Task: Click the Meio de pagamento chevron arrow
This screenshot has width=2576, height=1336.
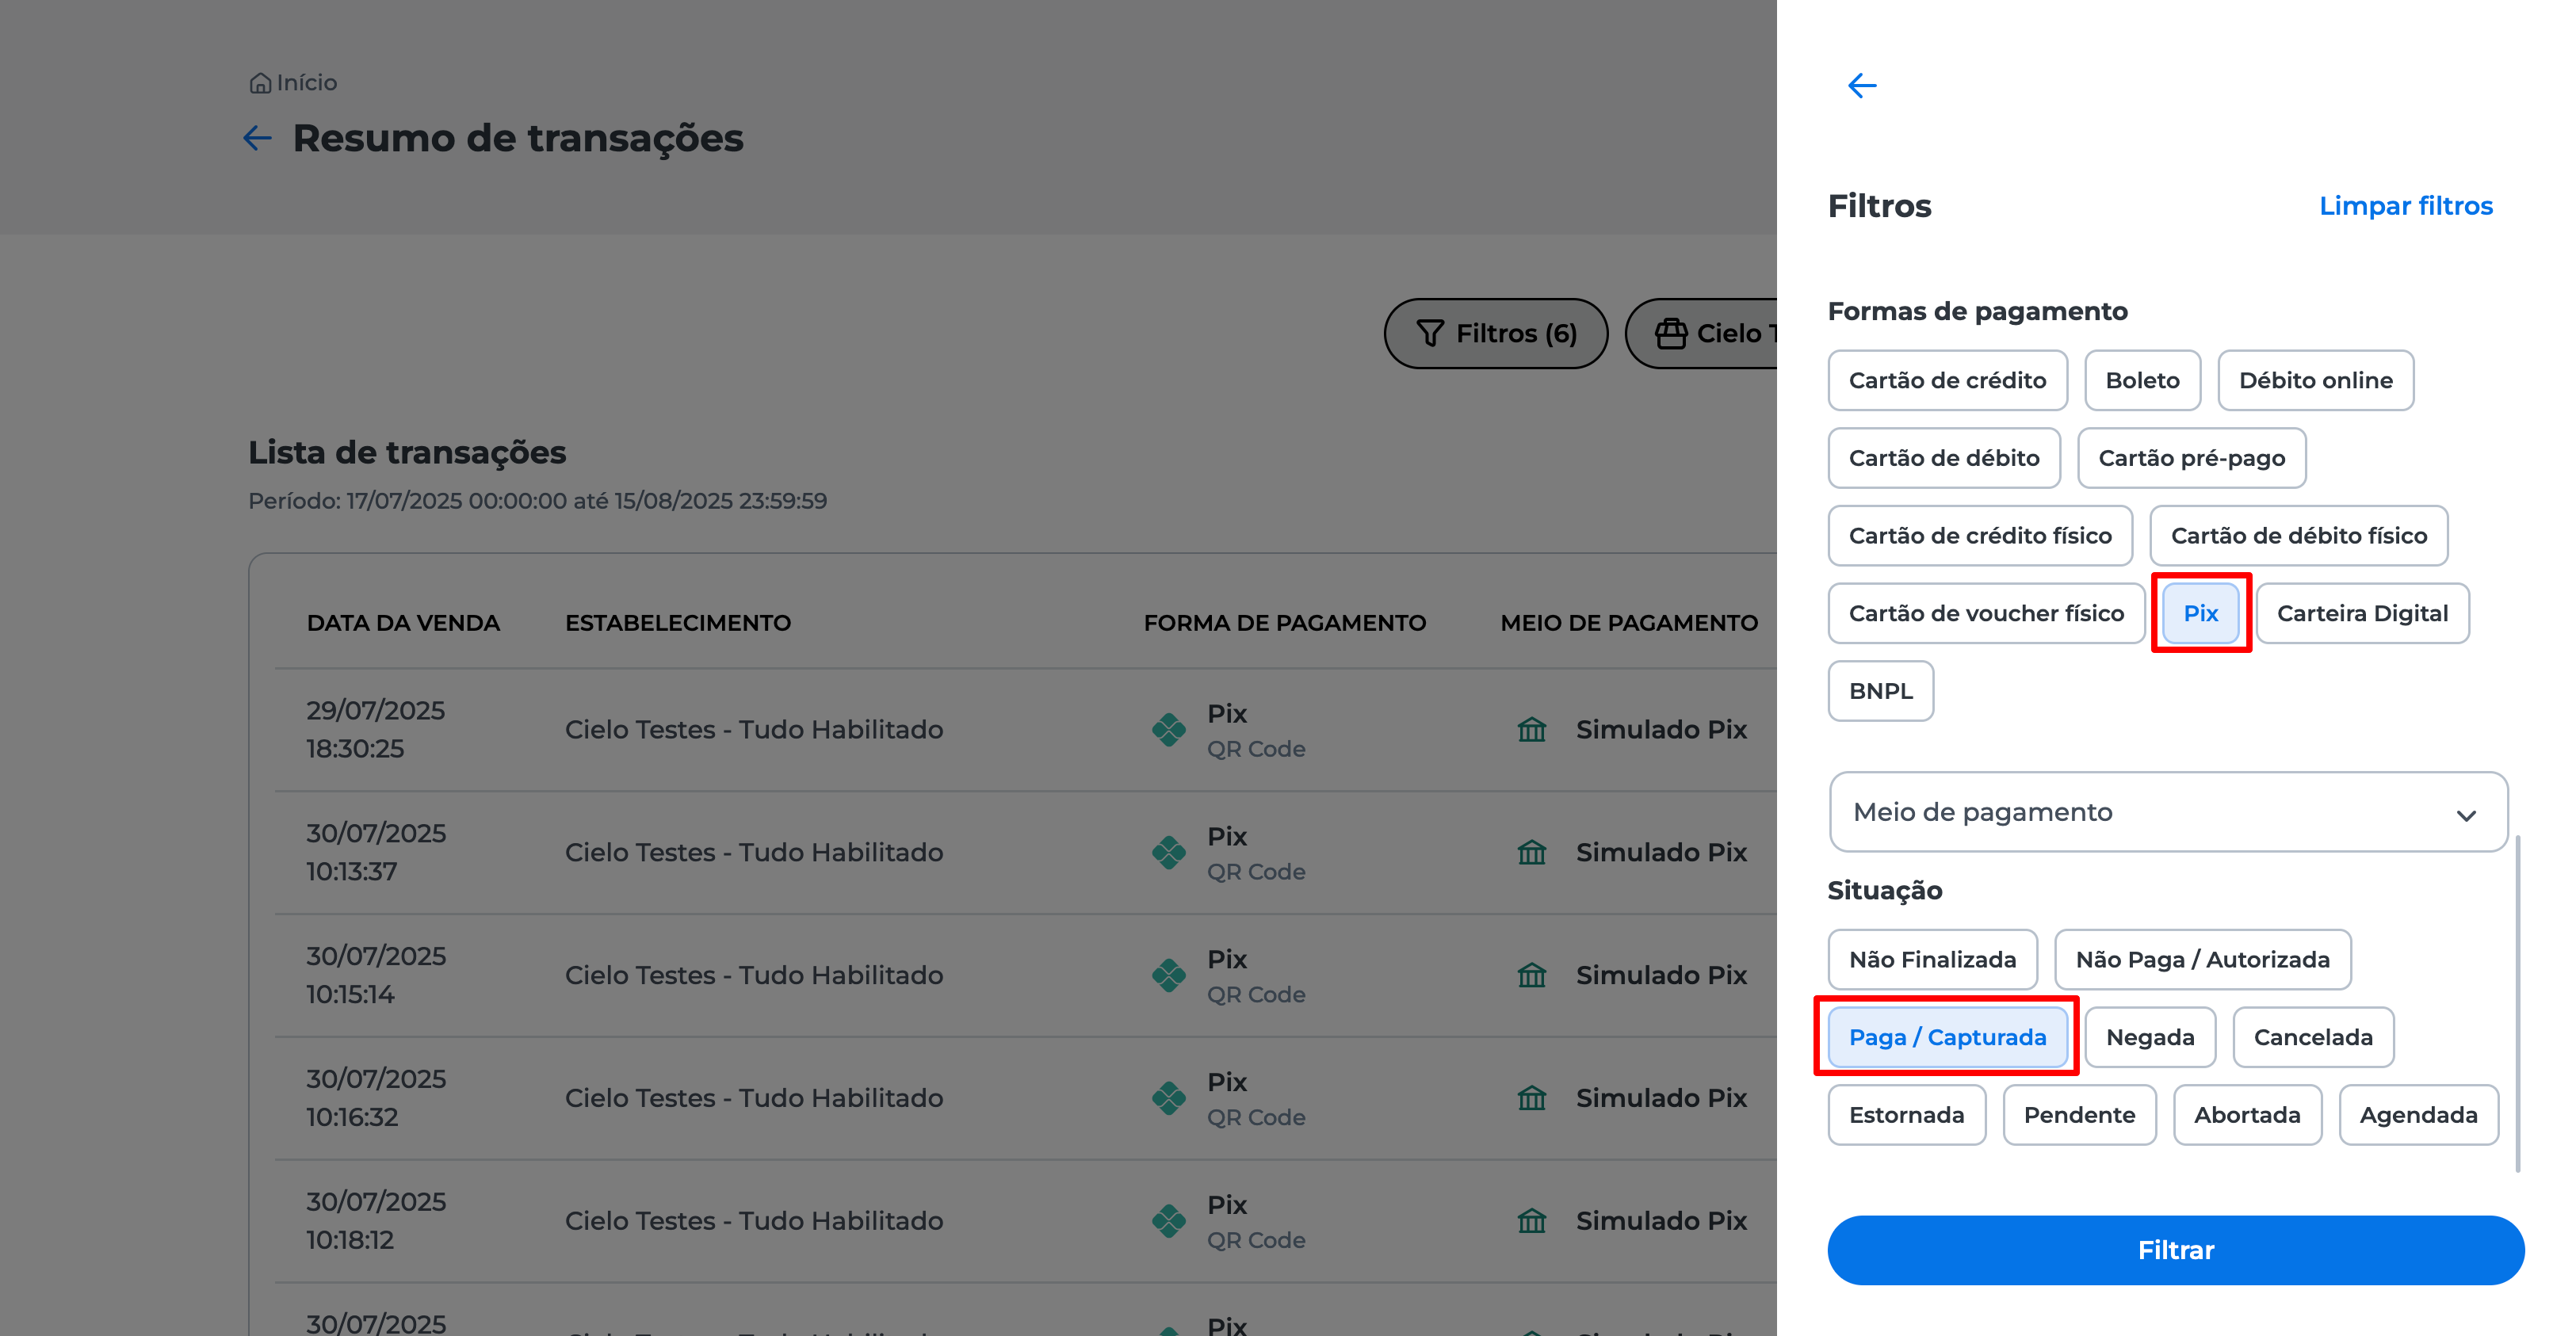Action: coord(2466,815)
